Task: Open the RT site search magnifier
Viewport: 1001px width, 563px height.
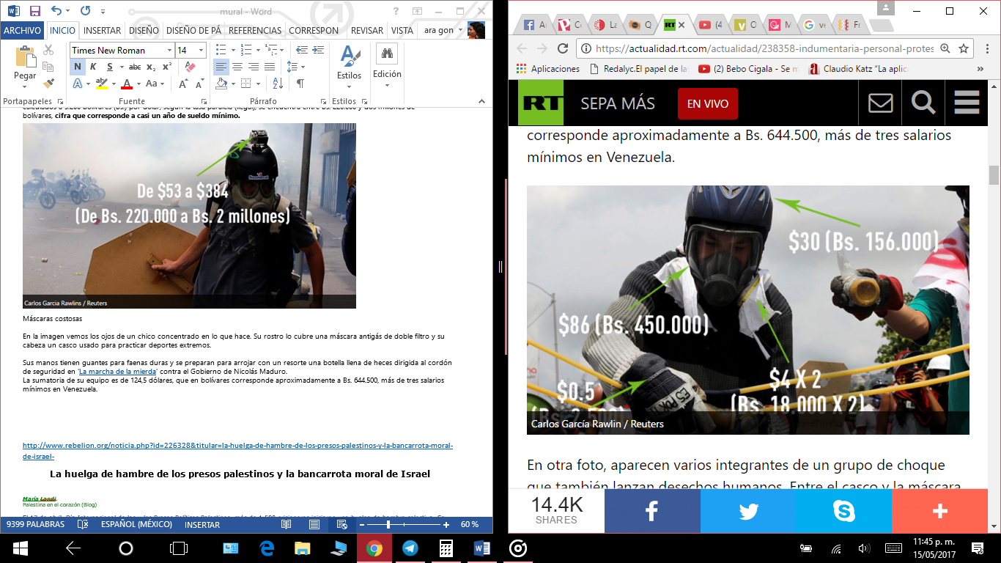Action: [x=923, y=103]
